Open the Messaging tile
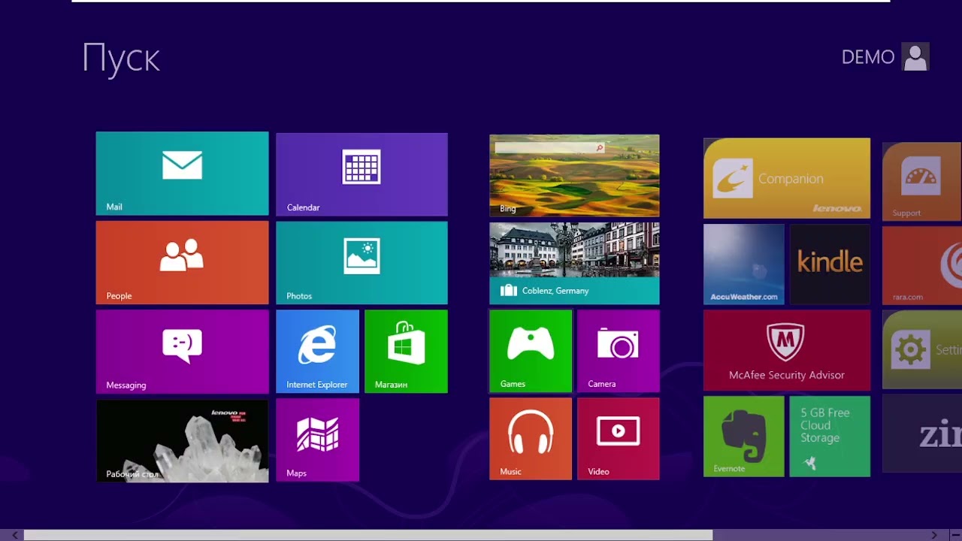The image size is (962, 541). pyautogui.click(x=182, y=351)
